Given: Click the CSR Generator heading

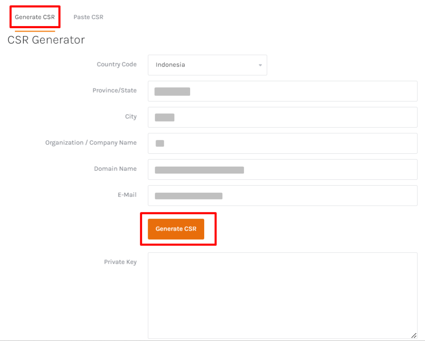Looking at the screenshot, I should (46, 40).
